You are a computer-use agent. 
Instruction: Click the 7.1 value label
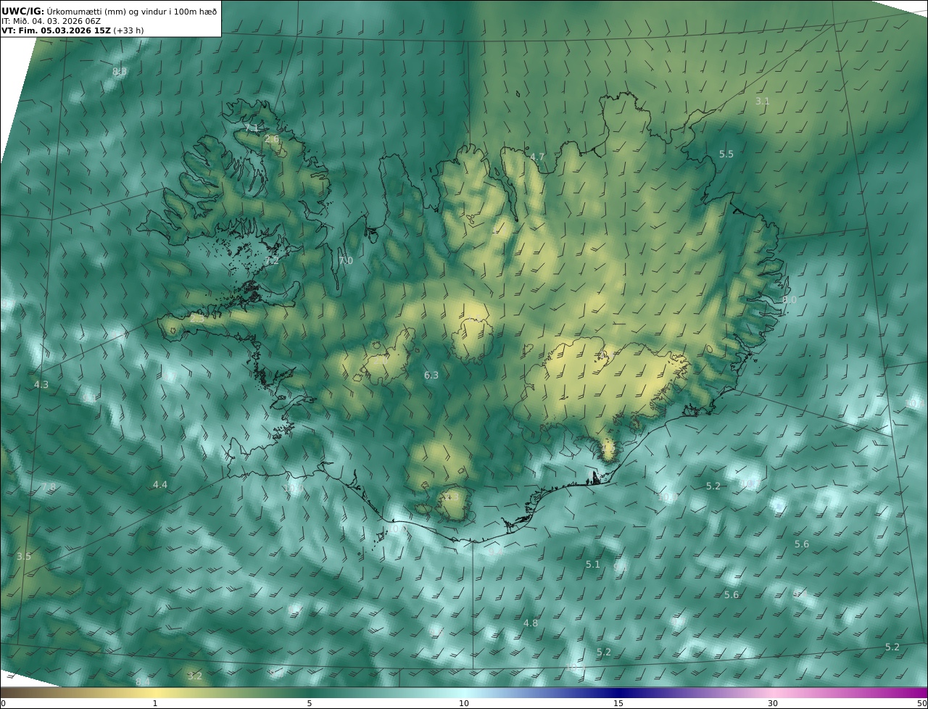pyautogui.click(x=252, y=128)
